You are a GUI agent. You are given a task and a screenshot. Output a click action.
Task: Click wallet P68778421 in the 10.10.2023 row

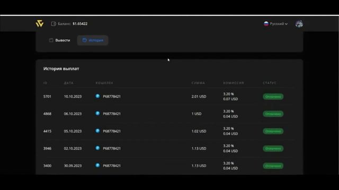(112, 97)
